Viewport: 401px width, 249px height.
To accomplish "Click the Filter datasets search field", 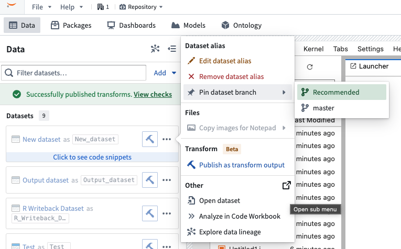I will [x=74, y=73].
